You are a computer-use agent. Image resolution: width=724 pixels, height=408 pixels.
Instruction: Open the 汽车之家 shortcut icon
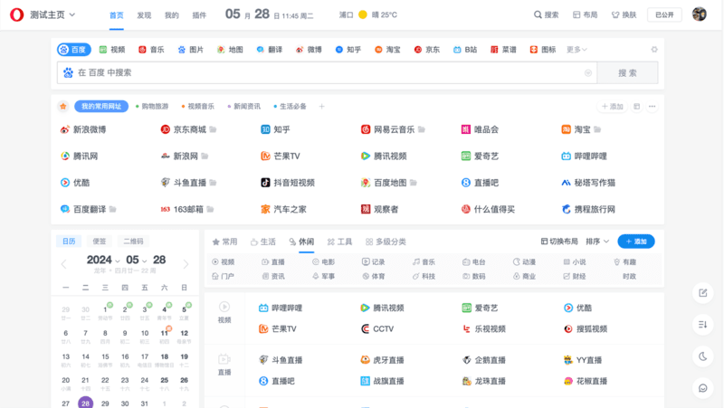point(265,209)
